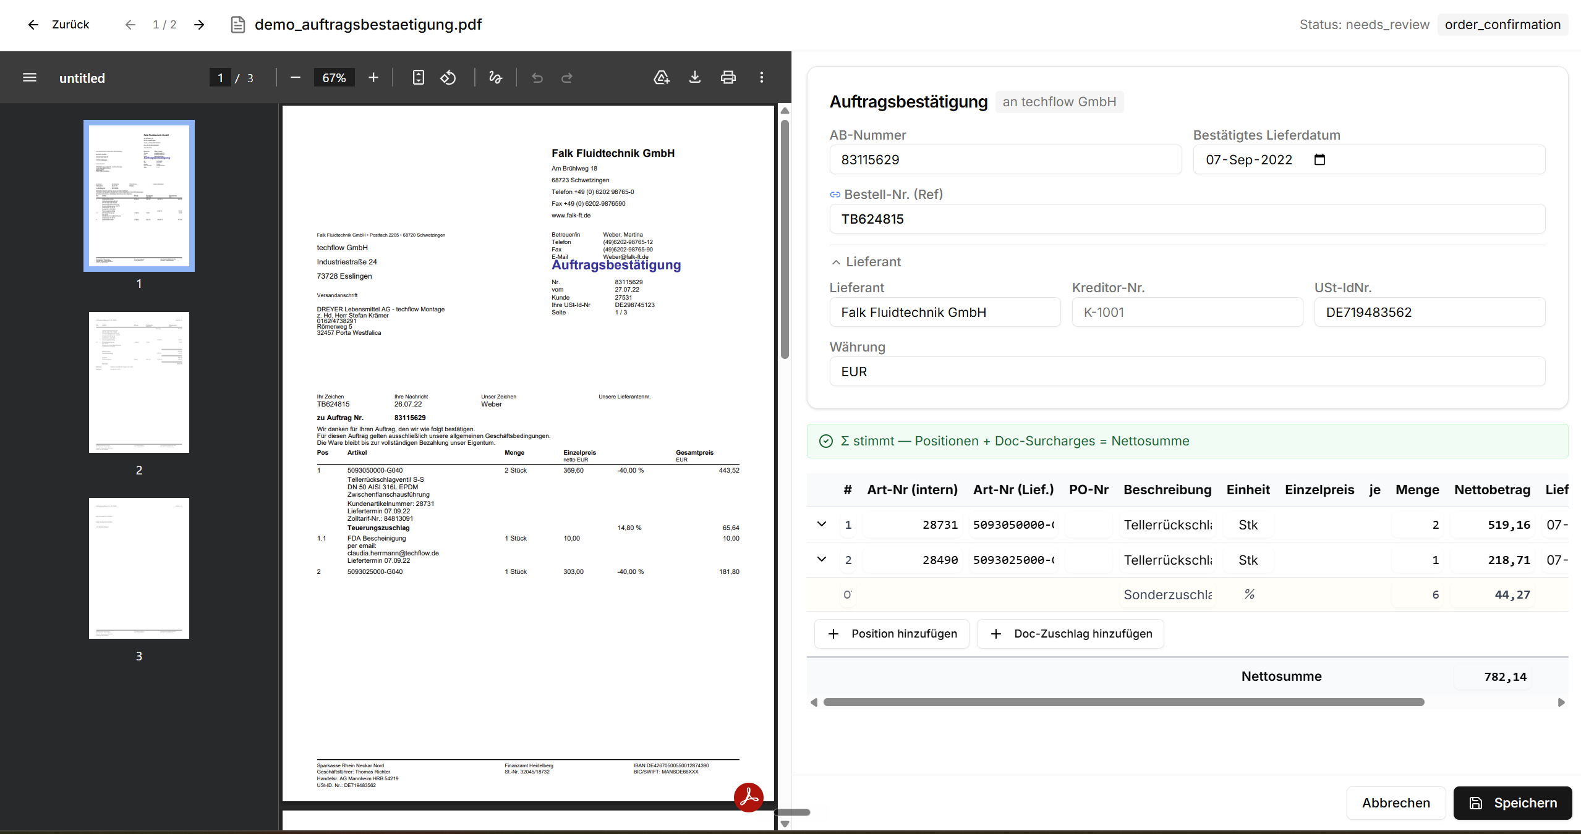Image resolution: width=1581 pixels, height=834 pixels.
Task: Expand row 2 position 28490
Action: (822, 559)
